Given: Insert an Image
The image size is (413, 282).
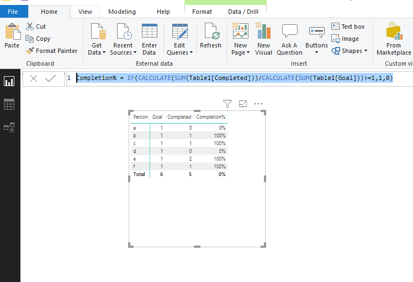Looking at the screenshot, I should tap(345, 39).
